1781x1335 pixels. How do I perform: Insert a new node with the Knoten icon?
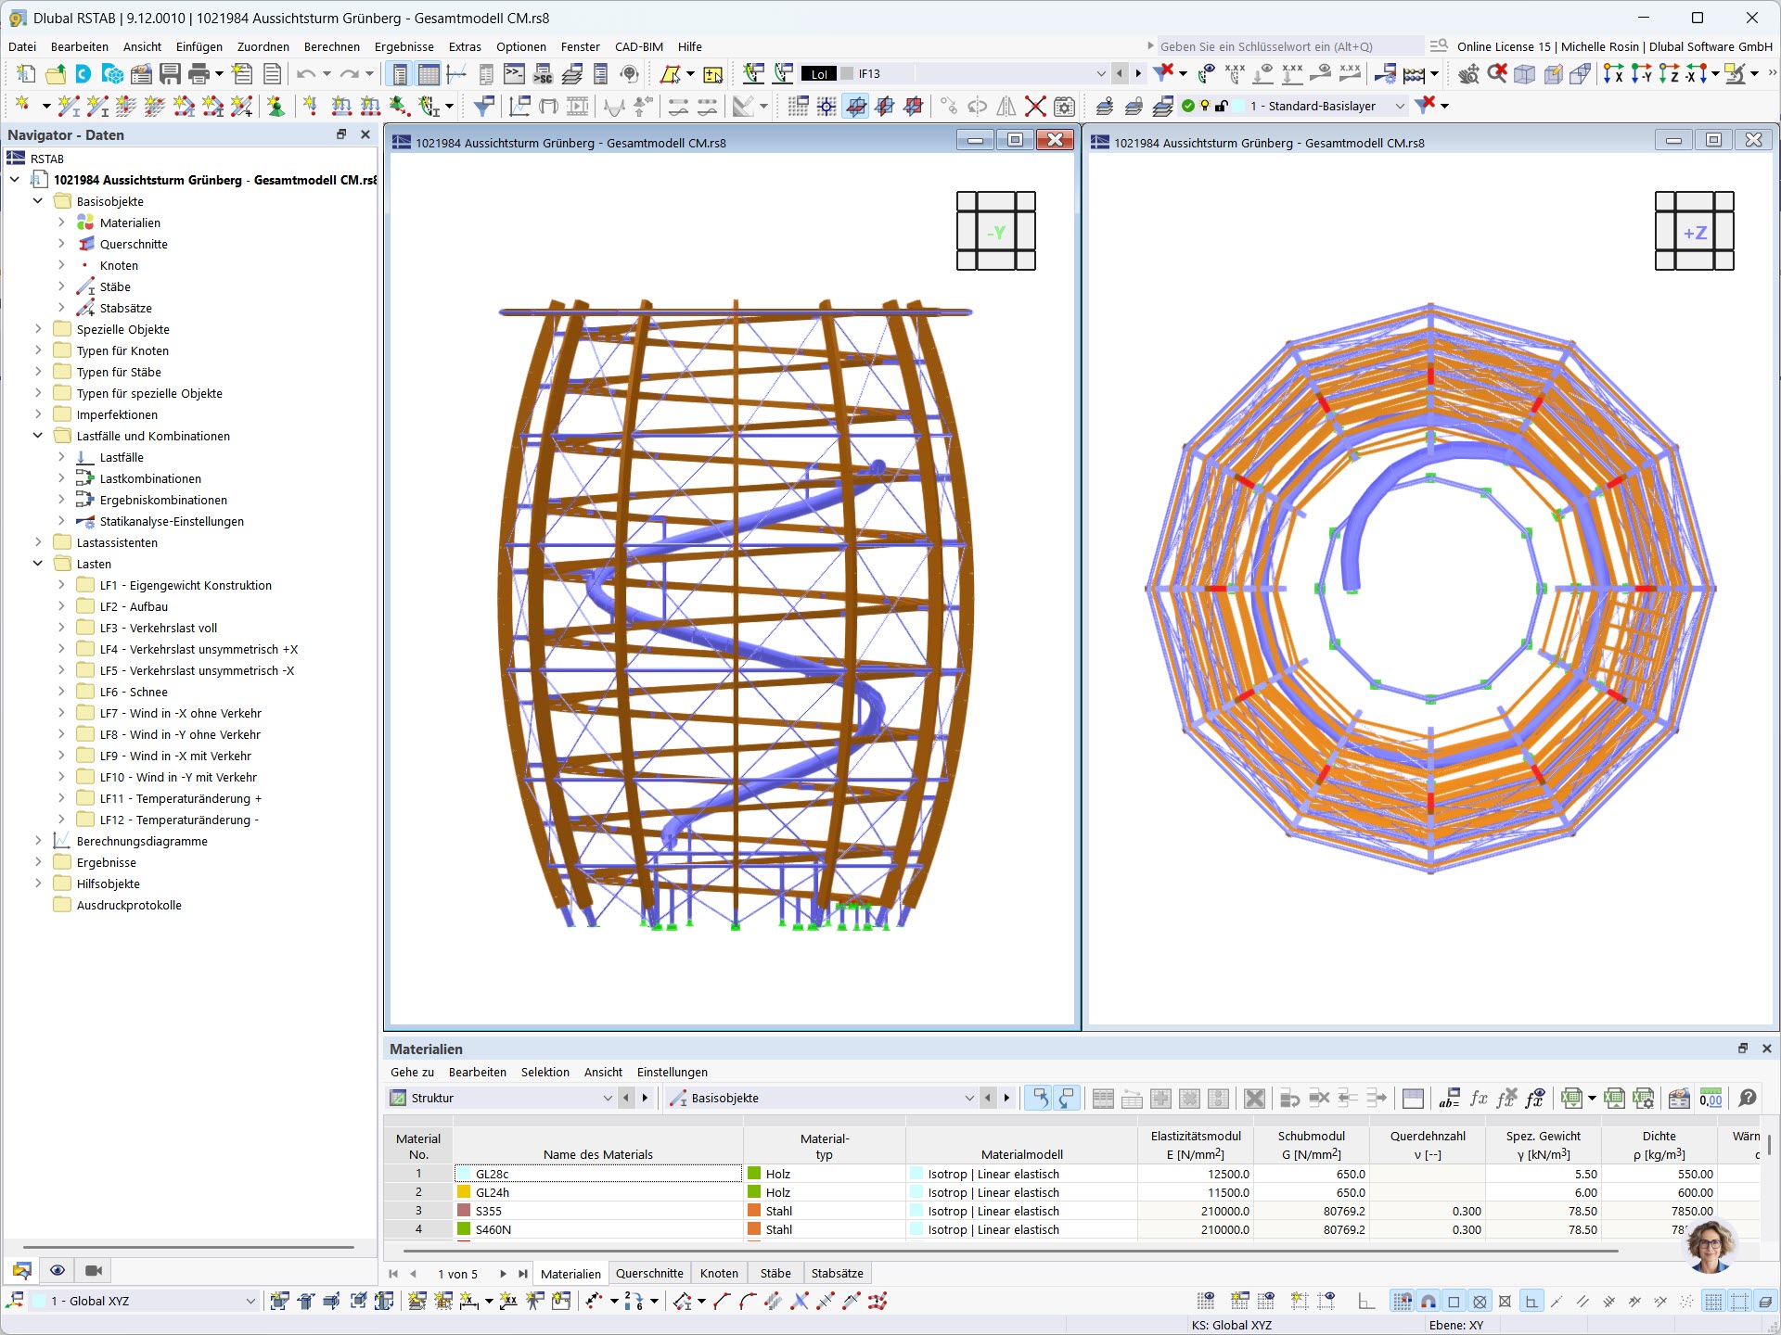click(x=22, y=105)
